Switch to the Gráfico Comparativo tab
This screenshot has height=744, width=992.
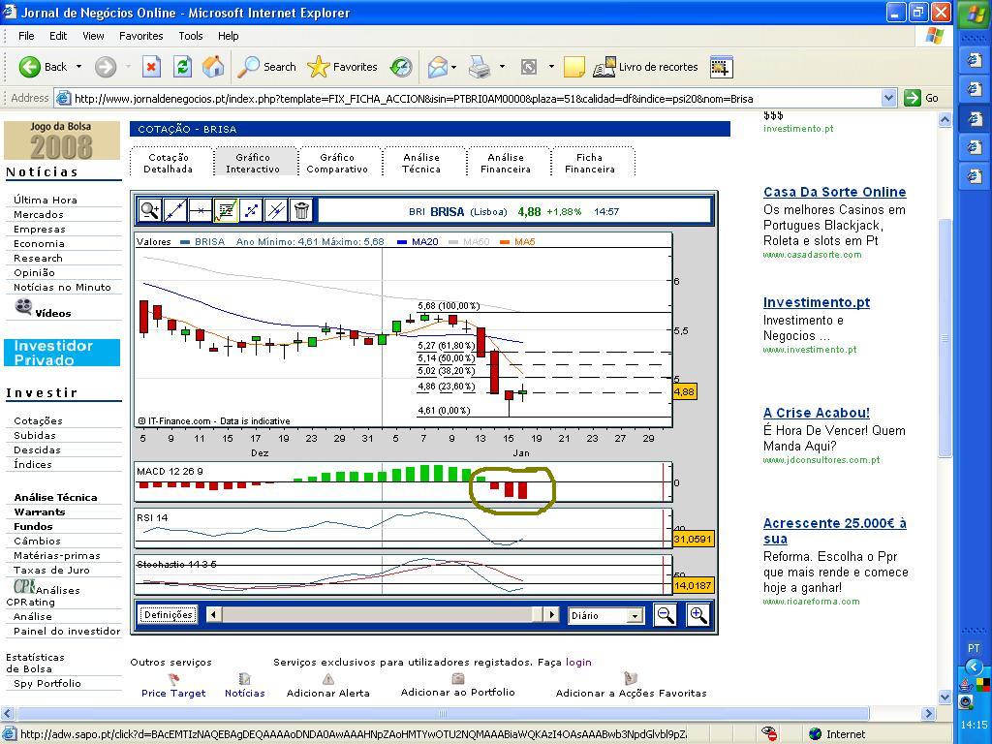(x=337, y=163)
